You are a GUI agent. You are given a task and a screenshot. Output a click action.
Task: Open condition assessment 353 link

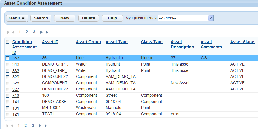point(16,58)
